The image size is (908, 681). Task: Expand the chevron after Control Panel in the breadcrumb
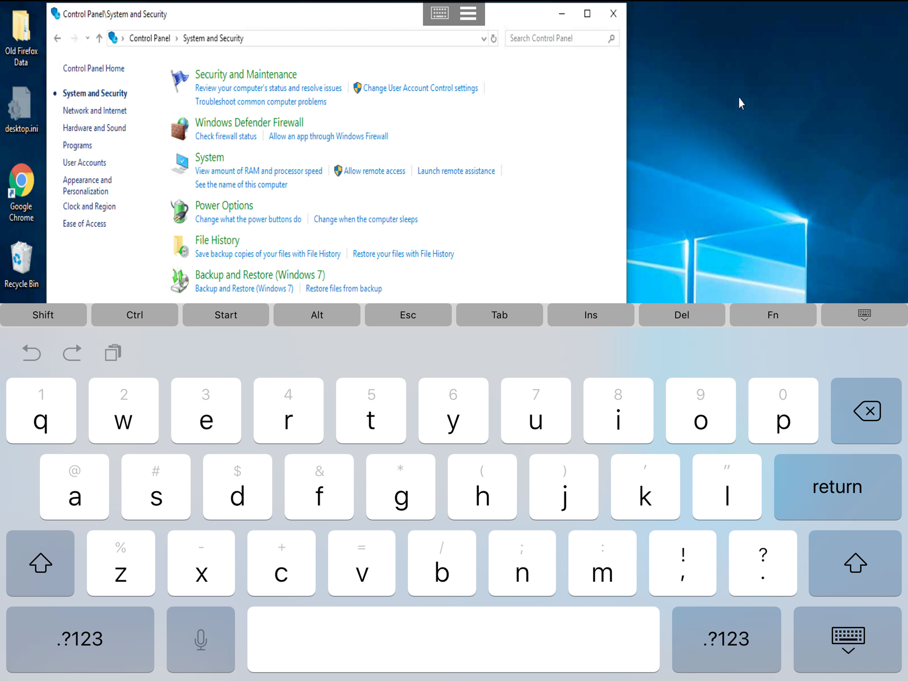click(176, 39)
